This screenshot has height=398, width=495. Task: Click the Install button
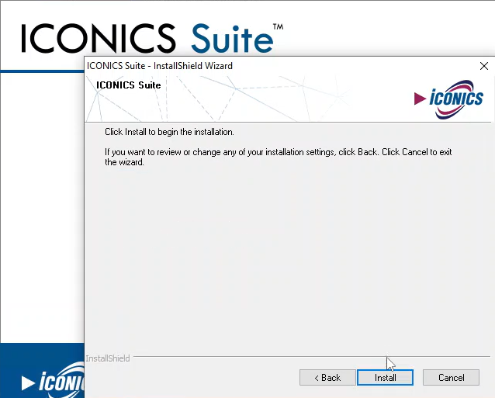[x=385, y=378]
